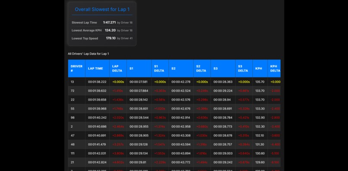Click the KPH DELTA column header
Viewport: 348px width, 171px height.
[274, 68]
